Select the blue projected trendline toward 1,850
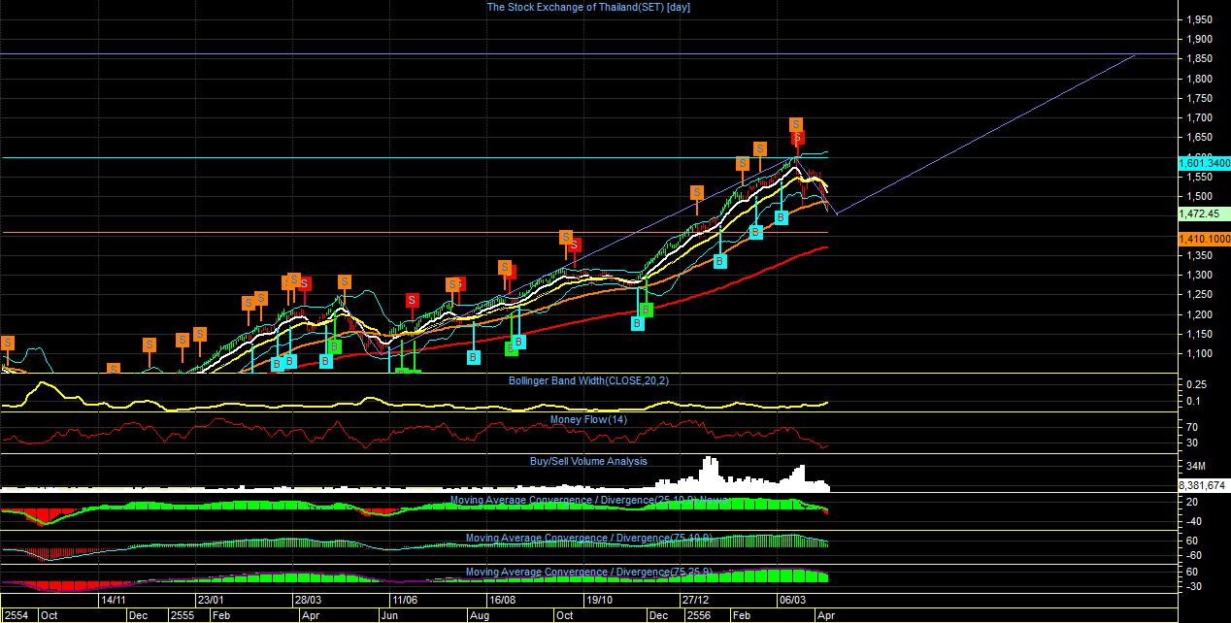The height and width of the screenshot is (623, 1231). [x=985, y=134]
